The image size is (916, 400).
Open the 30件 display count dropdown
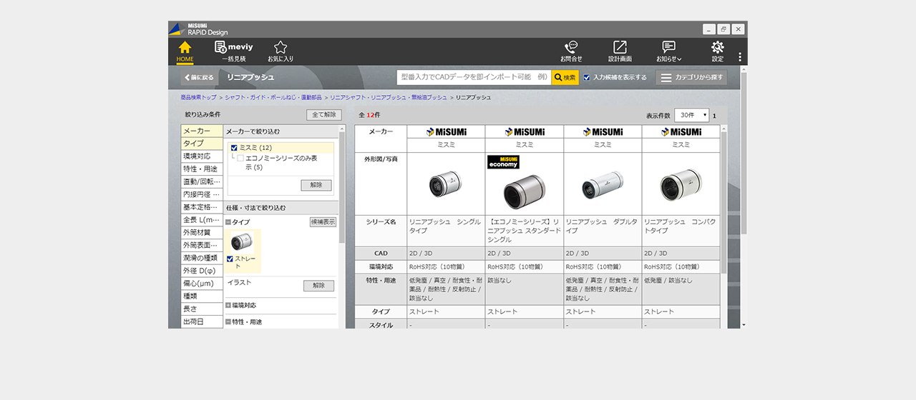[691, 115]
